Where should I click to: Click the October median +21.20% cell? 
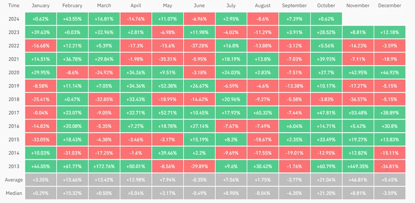[326, 193]
